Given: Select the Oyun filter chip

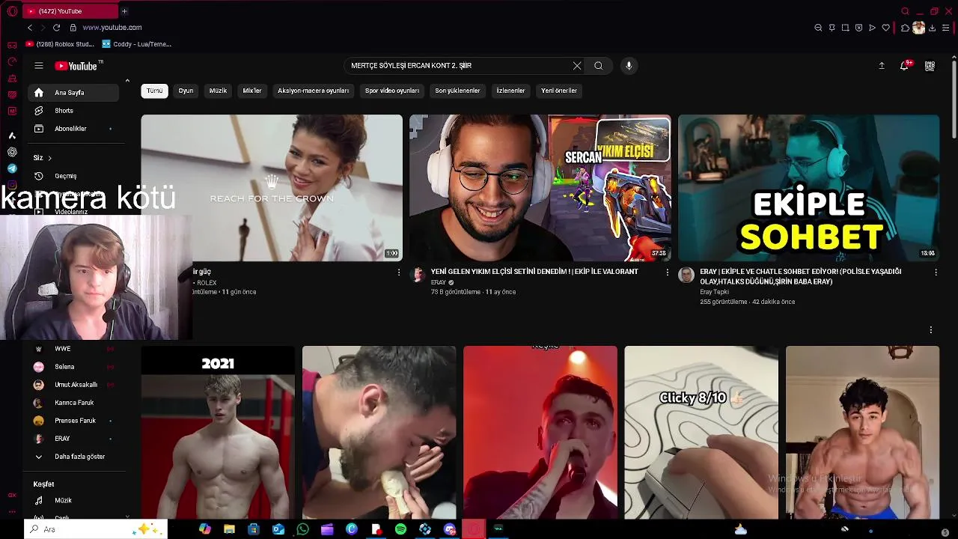Looking at the screenshot, I should coord(186,91).
